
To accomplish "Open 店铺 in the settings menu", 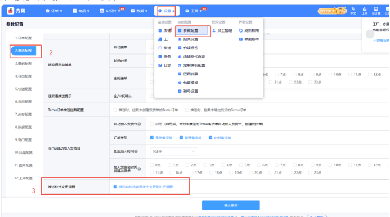I will 165,30.
